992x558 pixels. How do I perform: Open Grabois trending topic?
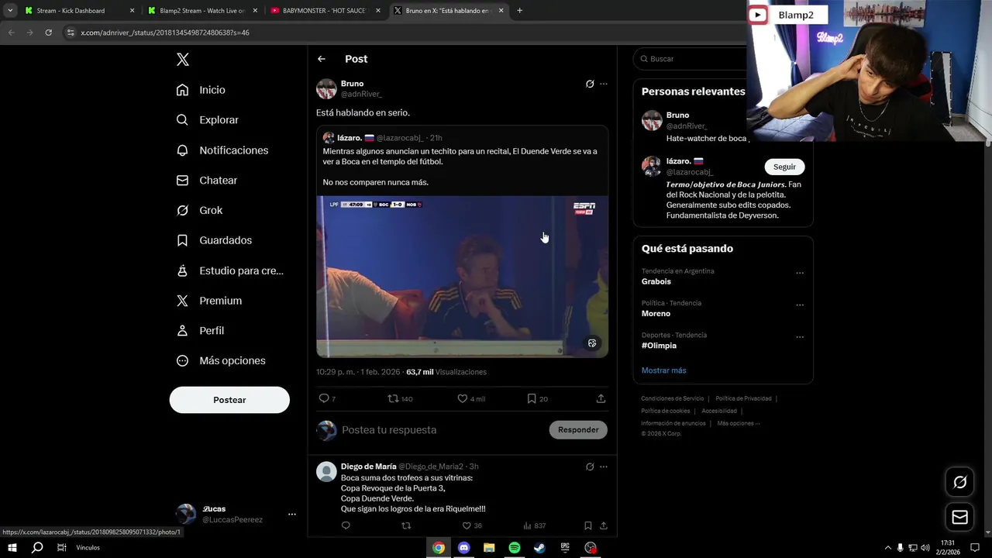click(x=656, y=282)
